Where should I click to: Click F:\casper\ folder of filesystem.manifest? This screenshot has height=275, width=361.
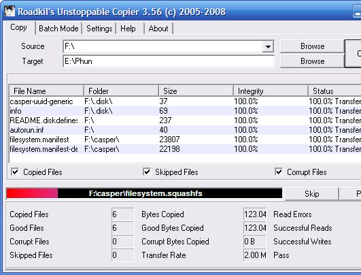102,140
